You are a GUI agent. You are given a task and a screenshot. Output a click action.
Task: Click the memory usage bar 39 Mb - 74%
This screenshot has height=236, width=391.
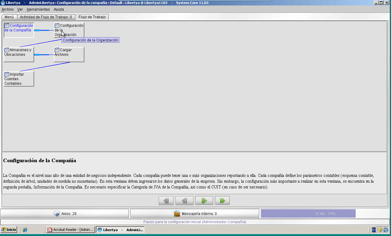308,213
